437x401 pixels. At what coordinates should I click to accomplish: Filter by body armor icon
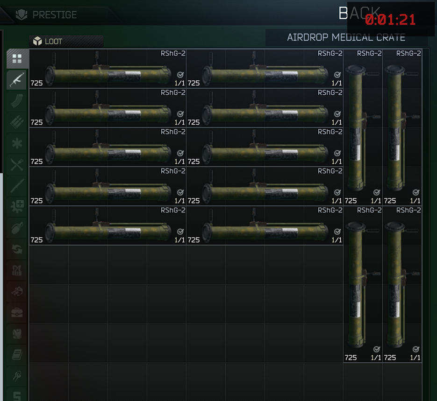17,334
